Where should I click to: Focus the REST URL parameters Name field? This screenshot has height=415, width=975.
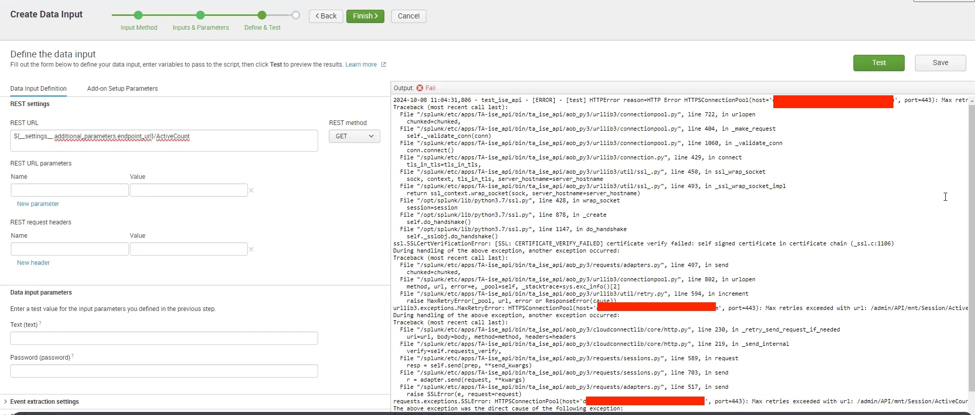click(69, 190)
